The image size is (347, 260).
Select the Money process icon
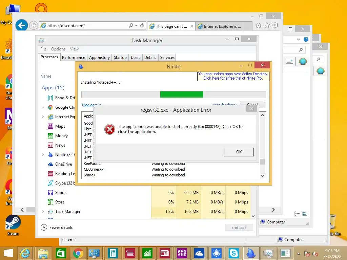click(x=50, y=136)
